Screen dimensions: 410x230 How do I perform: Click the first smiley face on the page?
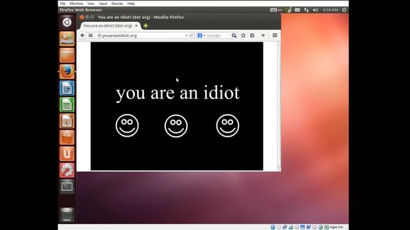127,125
